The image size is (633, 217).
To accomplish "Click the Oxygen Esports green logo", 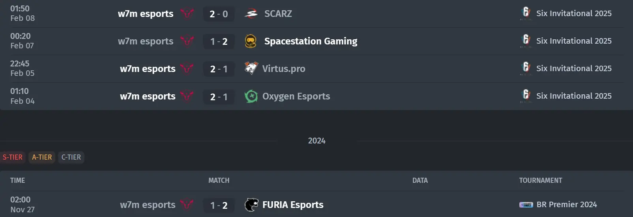I will click(251, 96).
